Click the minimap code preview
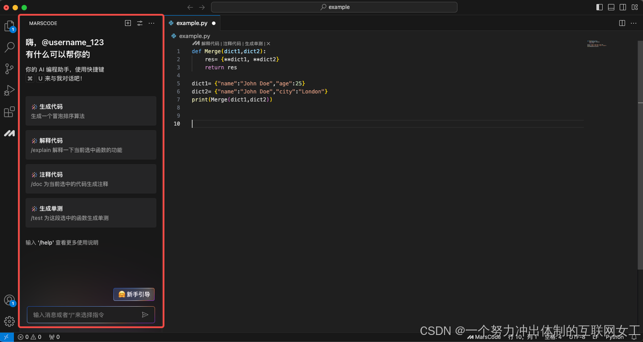 (597, 44)
